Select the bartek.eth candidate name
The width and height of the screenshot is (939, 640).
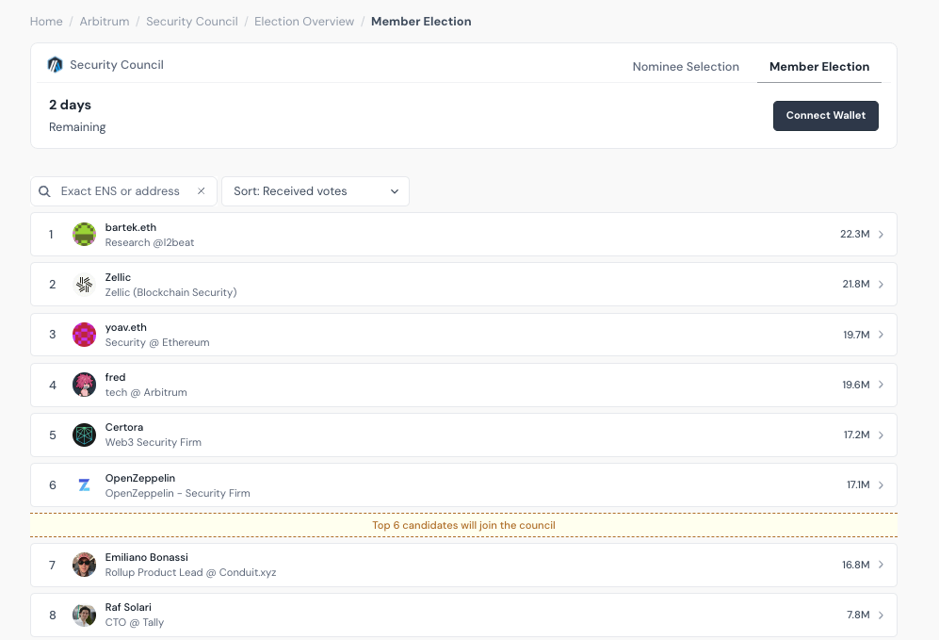(x=131, y=227)
